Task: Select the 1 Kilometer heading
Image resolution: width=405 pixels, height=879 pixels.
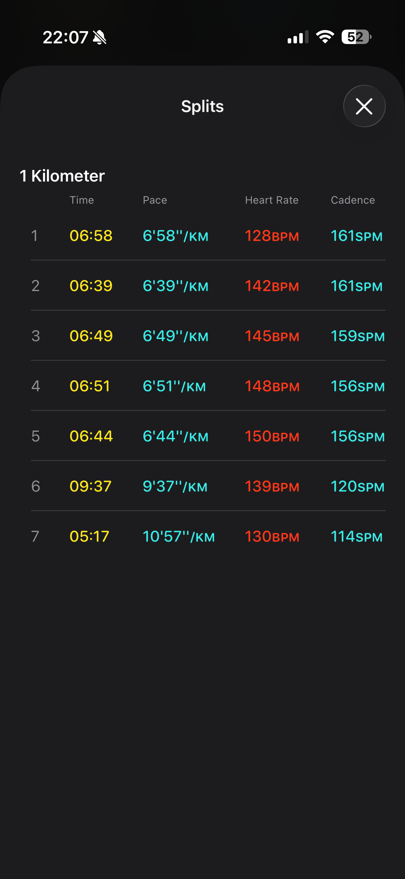Action: (62, 176)
